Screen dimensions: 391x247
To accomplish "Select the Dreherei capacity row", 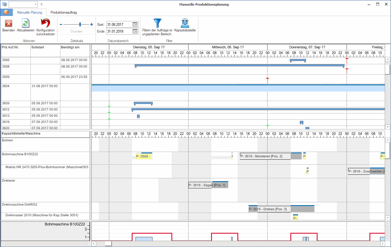I will tap(46, 190).
